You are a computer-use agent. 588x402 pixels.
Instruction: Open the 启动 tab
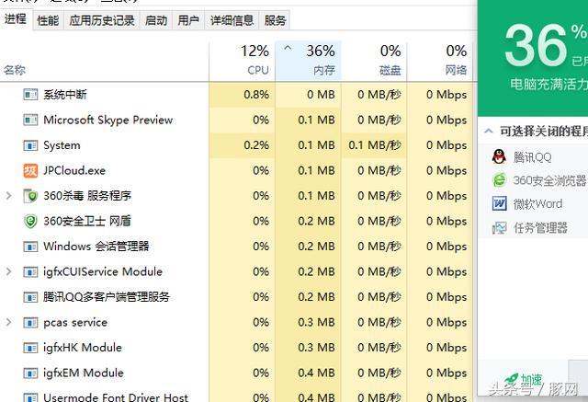tap(156, 20)
